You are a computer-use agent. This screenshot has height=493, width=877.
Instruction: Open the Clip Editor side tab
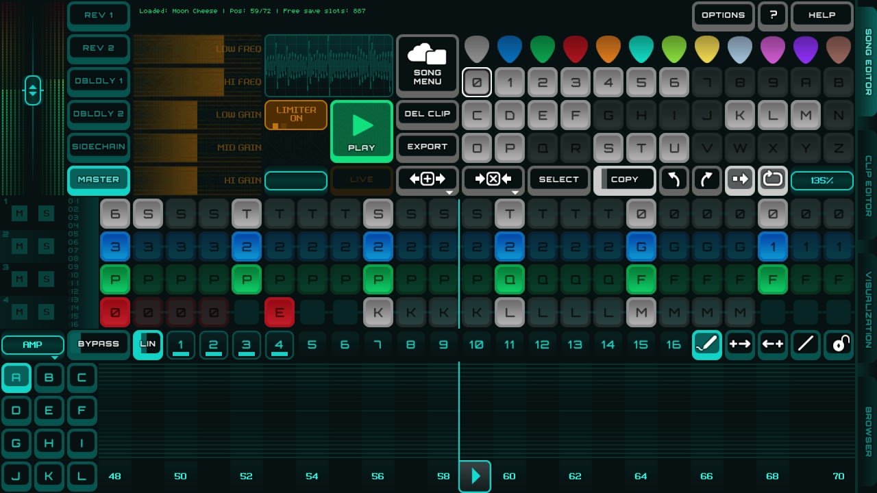tap(867, 186)
